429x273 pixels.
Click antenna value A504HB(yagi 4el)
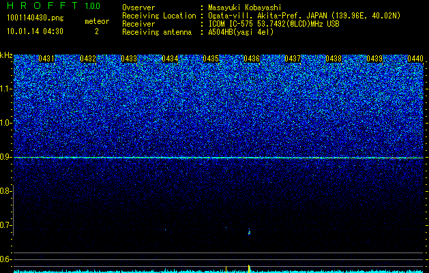click(x=241, y=32)
